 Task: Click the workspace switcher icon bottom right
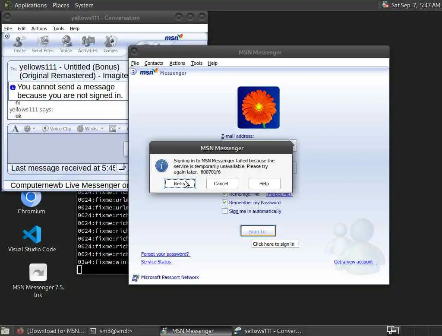[x=393, y=330]
